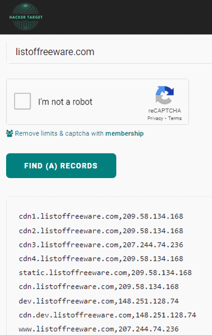The image size is (212, 335).
Task: Click the cdn2.listoffreeware.com result line
Action: click(x=101, y=231)
